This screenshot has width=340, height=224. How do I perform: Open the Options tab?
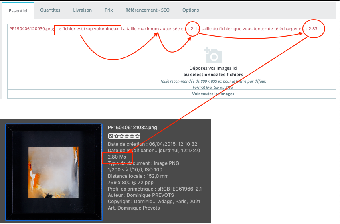[x=191, y=10]
